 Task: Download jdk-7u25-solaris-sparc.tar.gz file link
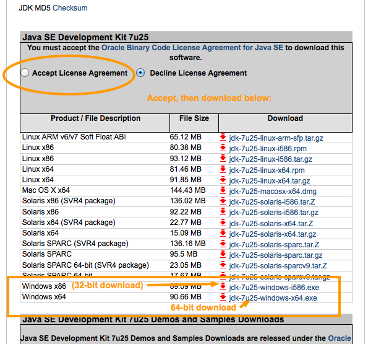276,255
